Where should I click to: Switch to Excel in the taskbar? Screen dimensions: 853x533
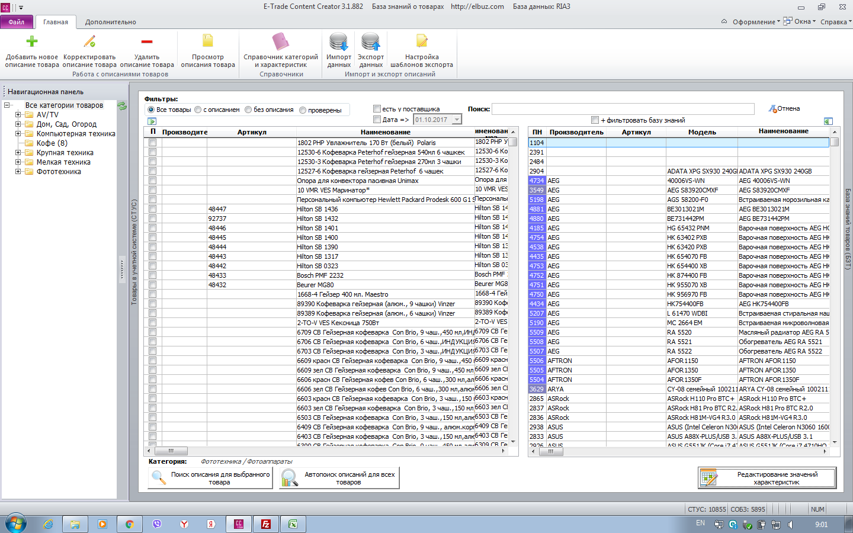(293, 524)
